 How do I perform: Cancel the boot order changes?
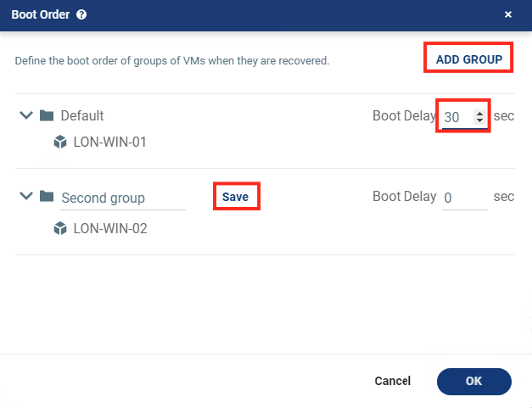click(393, 381)
